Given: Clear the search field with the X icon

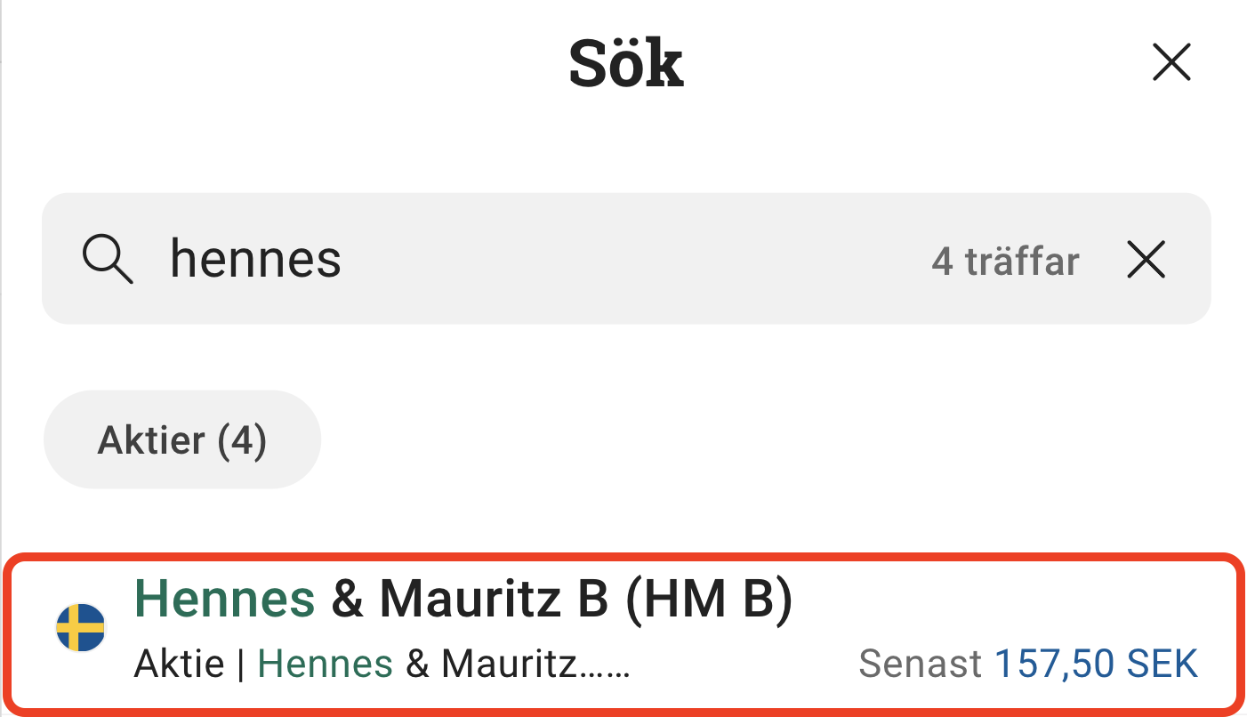Looking at the screenshot, I should pyautogui.click(x=1146, y=261).
